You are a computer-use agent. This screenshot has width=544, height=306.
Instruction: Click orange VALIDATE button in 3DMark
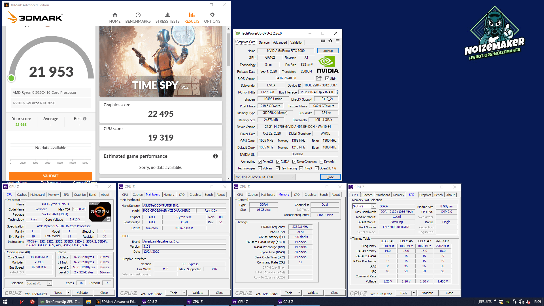tap(51, 176)
